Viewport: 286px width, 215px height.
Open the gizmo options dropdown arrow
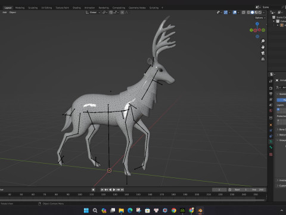point(229,13)
